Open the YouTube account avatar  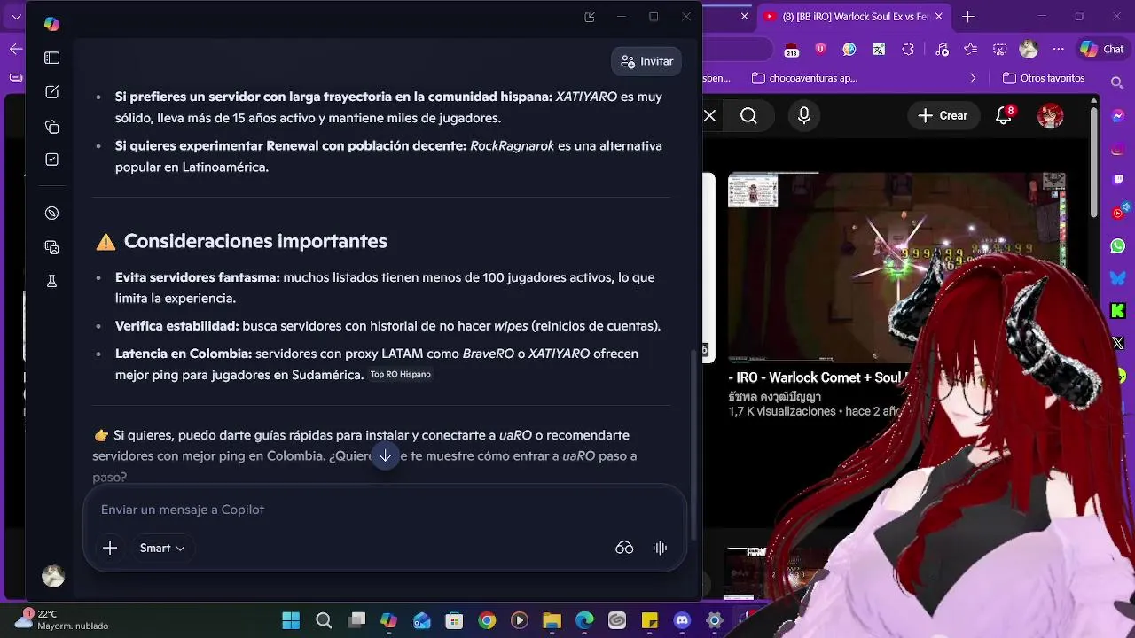pyautogui.click(x=1051, y=116)
